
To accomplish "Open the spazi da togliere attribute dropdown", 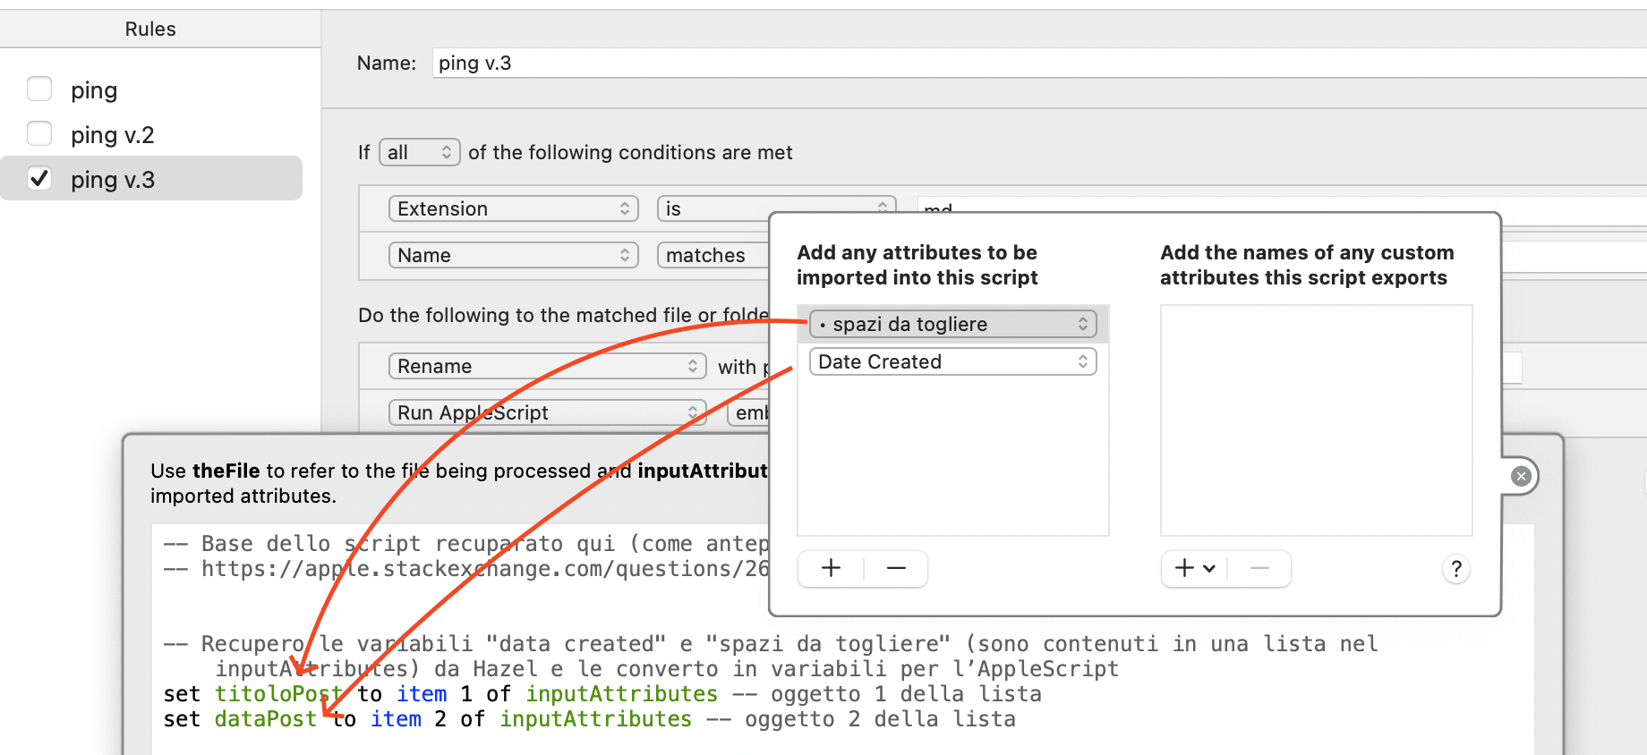I will (952, 324).
